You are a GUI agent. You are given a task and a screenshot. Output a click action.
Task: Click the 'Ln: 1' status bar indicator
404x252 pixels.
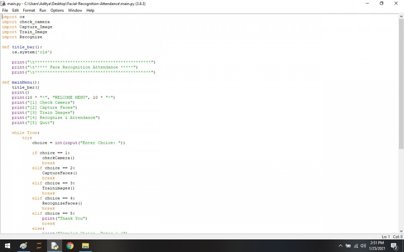tap(386, 237)
